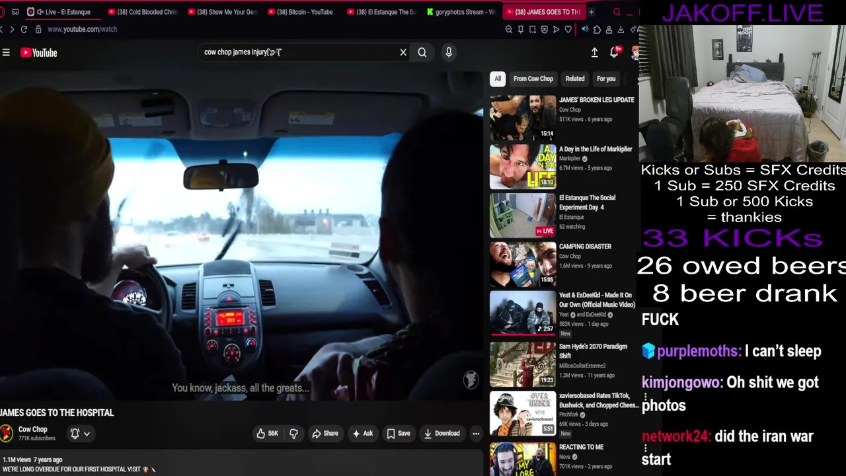Viewport: 846px width, 476px height.
Task: Click the video title James Goes To The Hospital
Action: click(57, 413)
